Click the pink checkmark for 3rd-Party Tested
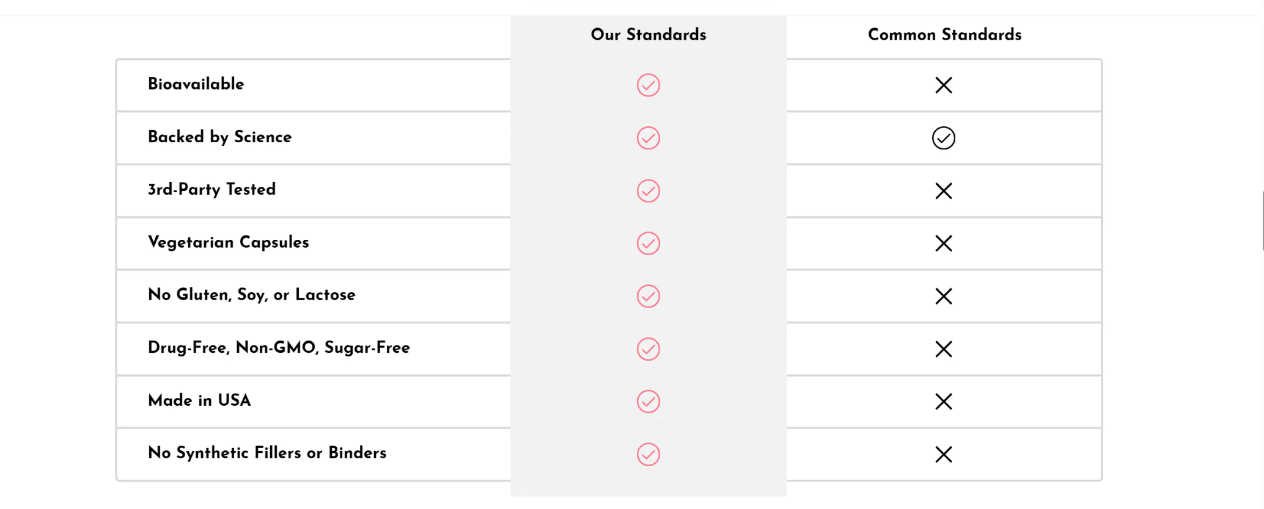Image resolution: width=1264 pixels, height=509 pixels. click(x=648, y=191)
